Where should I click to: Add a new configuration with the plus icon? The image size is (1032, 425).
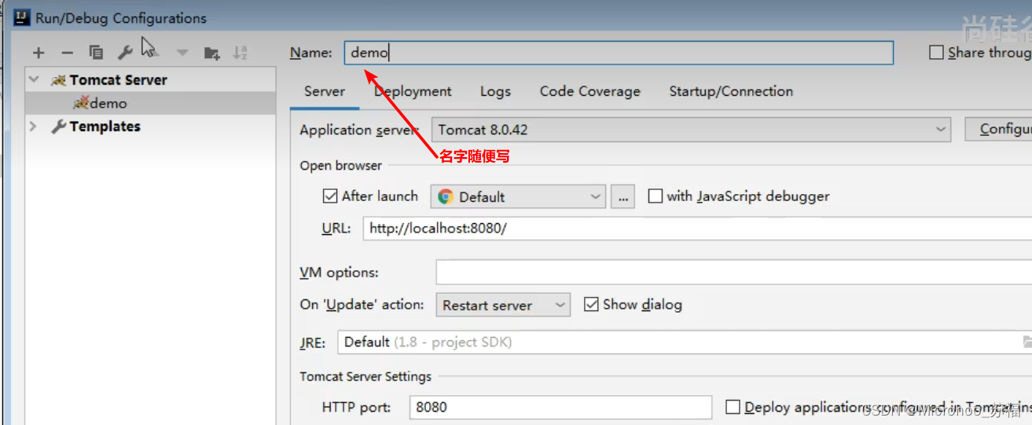39,53
